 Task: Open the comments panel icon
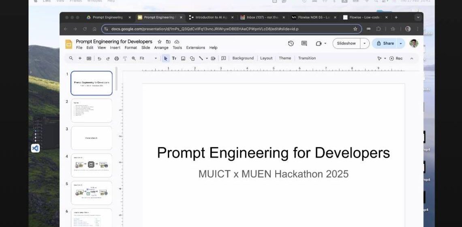coord(304,43)
